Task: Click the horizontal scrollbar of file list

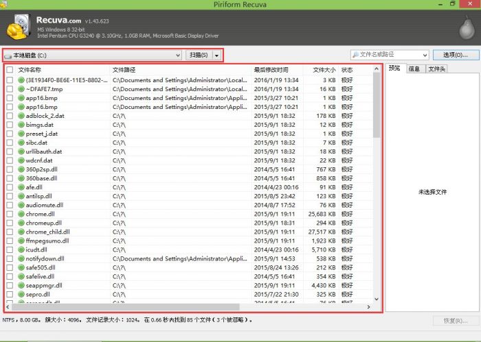Action: (137, 306)
